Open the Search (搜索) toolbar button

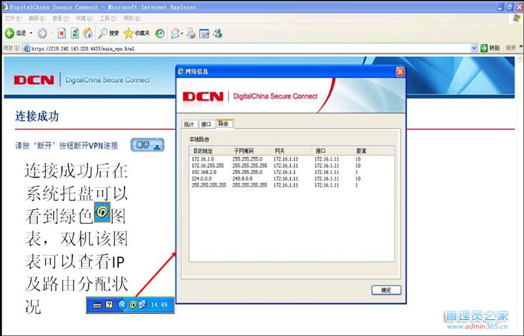[x=109, y=33]
